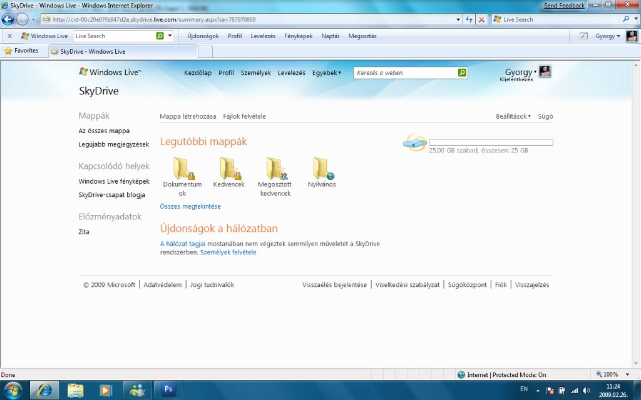Click Megosztás in Windows Live toolbar
Screen dimensions: 641x400
point(362,36)
